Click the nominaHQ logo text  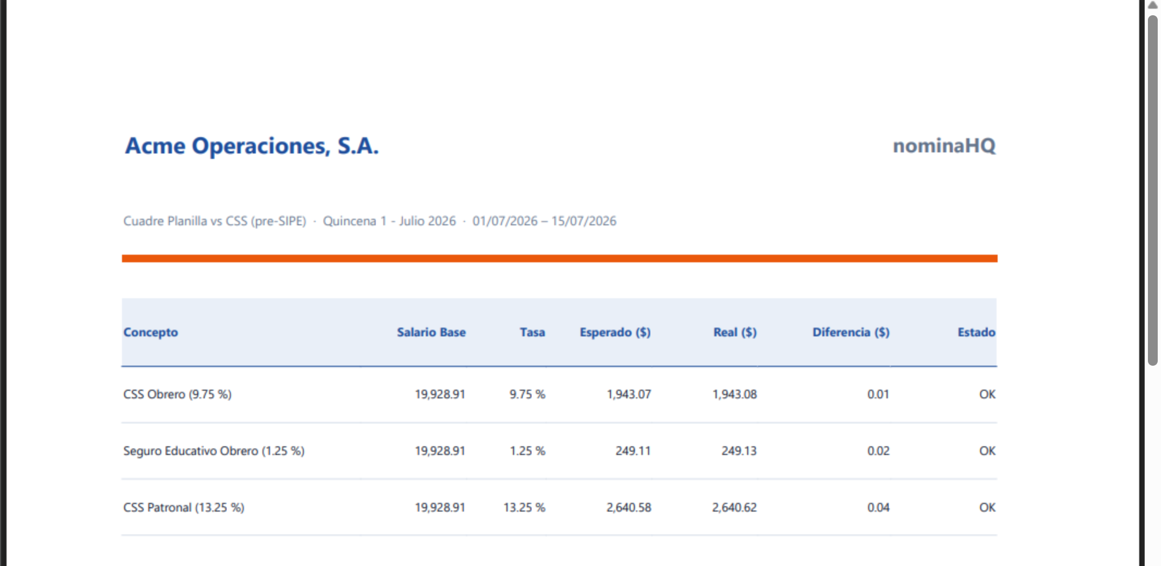coord(944,146)
